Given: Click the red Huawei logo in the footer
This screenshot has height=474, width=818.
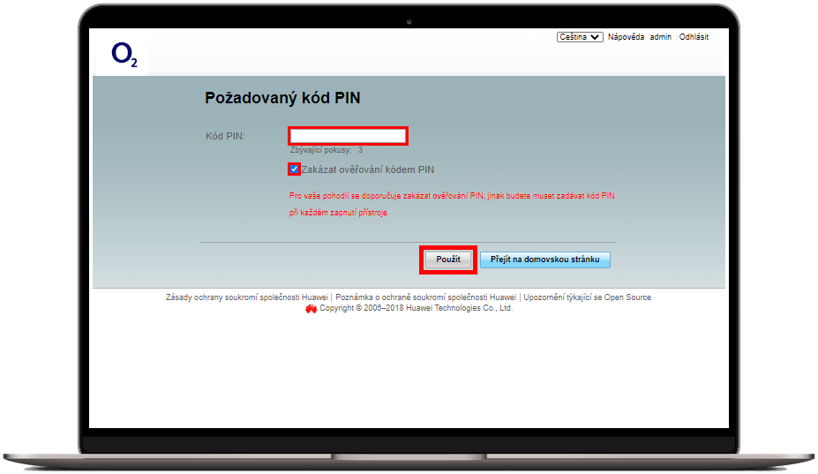Looking at the screenshot, I should pyautogui.click(x=311, y=309).
